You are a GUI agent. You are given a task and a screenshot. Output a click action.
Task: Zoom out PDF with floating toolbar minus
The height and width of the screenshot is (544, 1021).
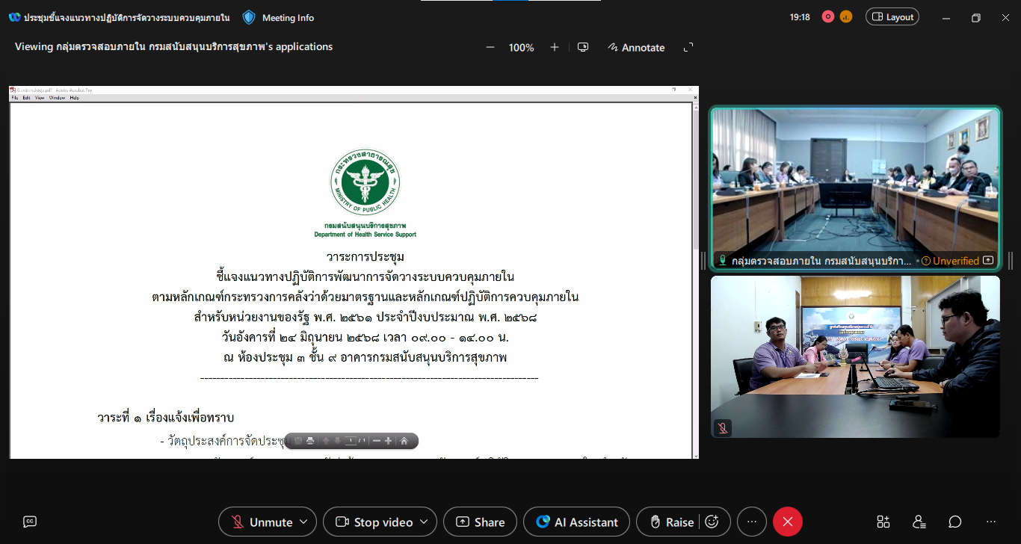click(377, 441)
